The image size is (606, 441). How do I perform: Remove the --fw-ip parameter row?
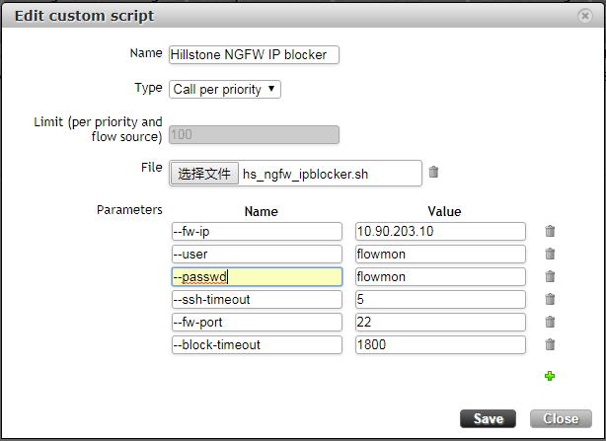(x=551, y=231)
